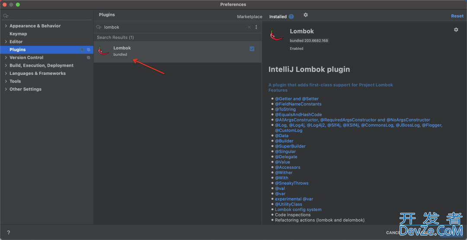Open the @CustomLog link
Screen dimensions: 467x240
point(288,131)
